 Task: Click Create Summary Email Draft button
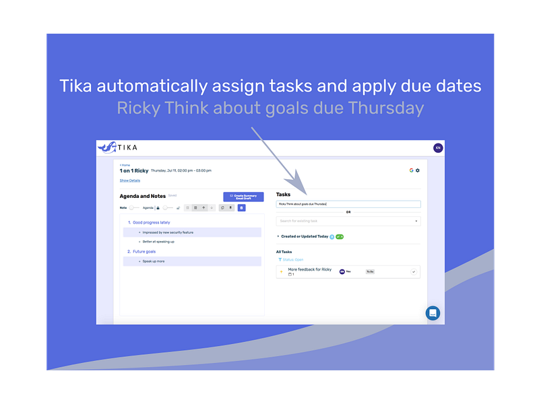[x=243, y=197]
